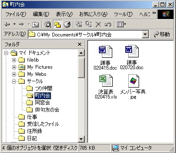176x153 pixels.
Task: Click the 移動 go button
Action: (162, 34)
